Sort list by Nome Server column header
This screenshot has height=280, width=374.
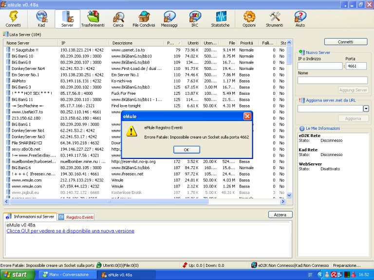tap(29, 43)
